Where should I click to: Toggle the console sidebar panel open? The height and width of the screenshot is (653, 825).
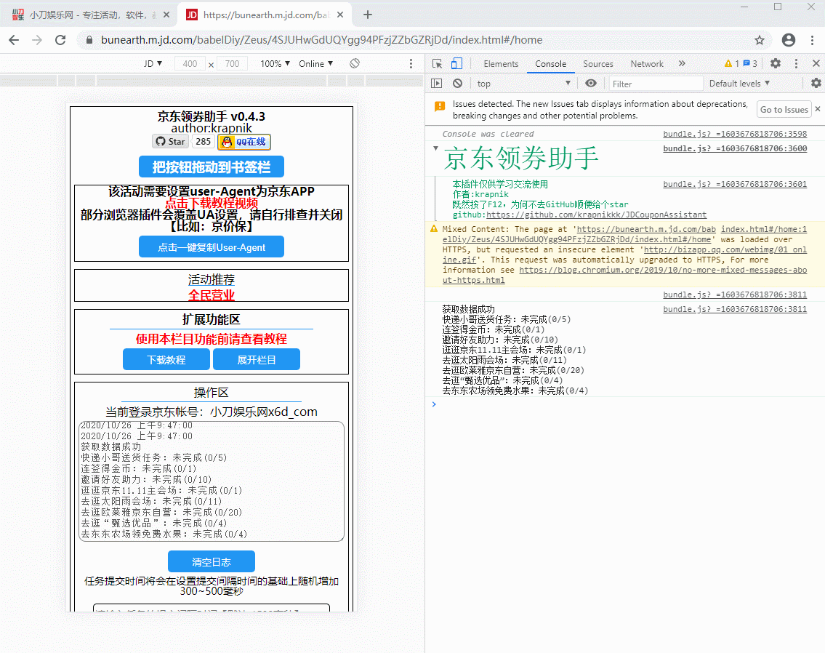click(436, 83)
